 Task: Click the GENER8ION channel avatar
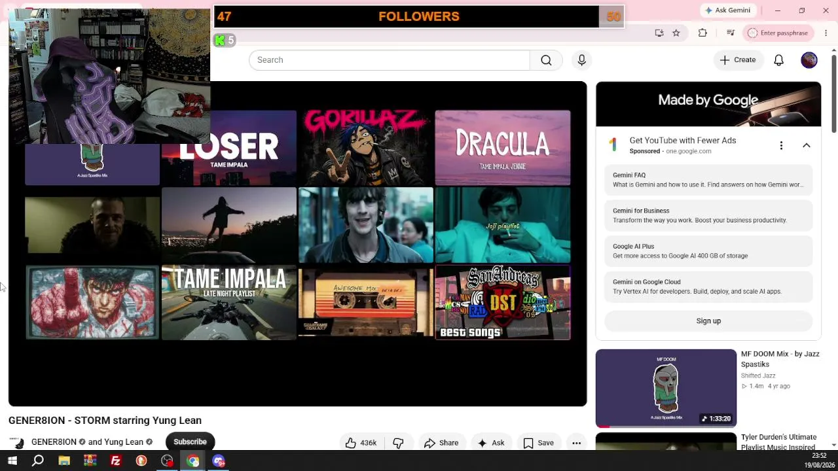(17, 442)
